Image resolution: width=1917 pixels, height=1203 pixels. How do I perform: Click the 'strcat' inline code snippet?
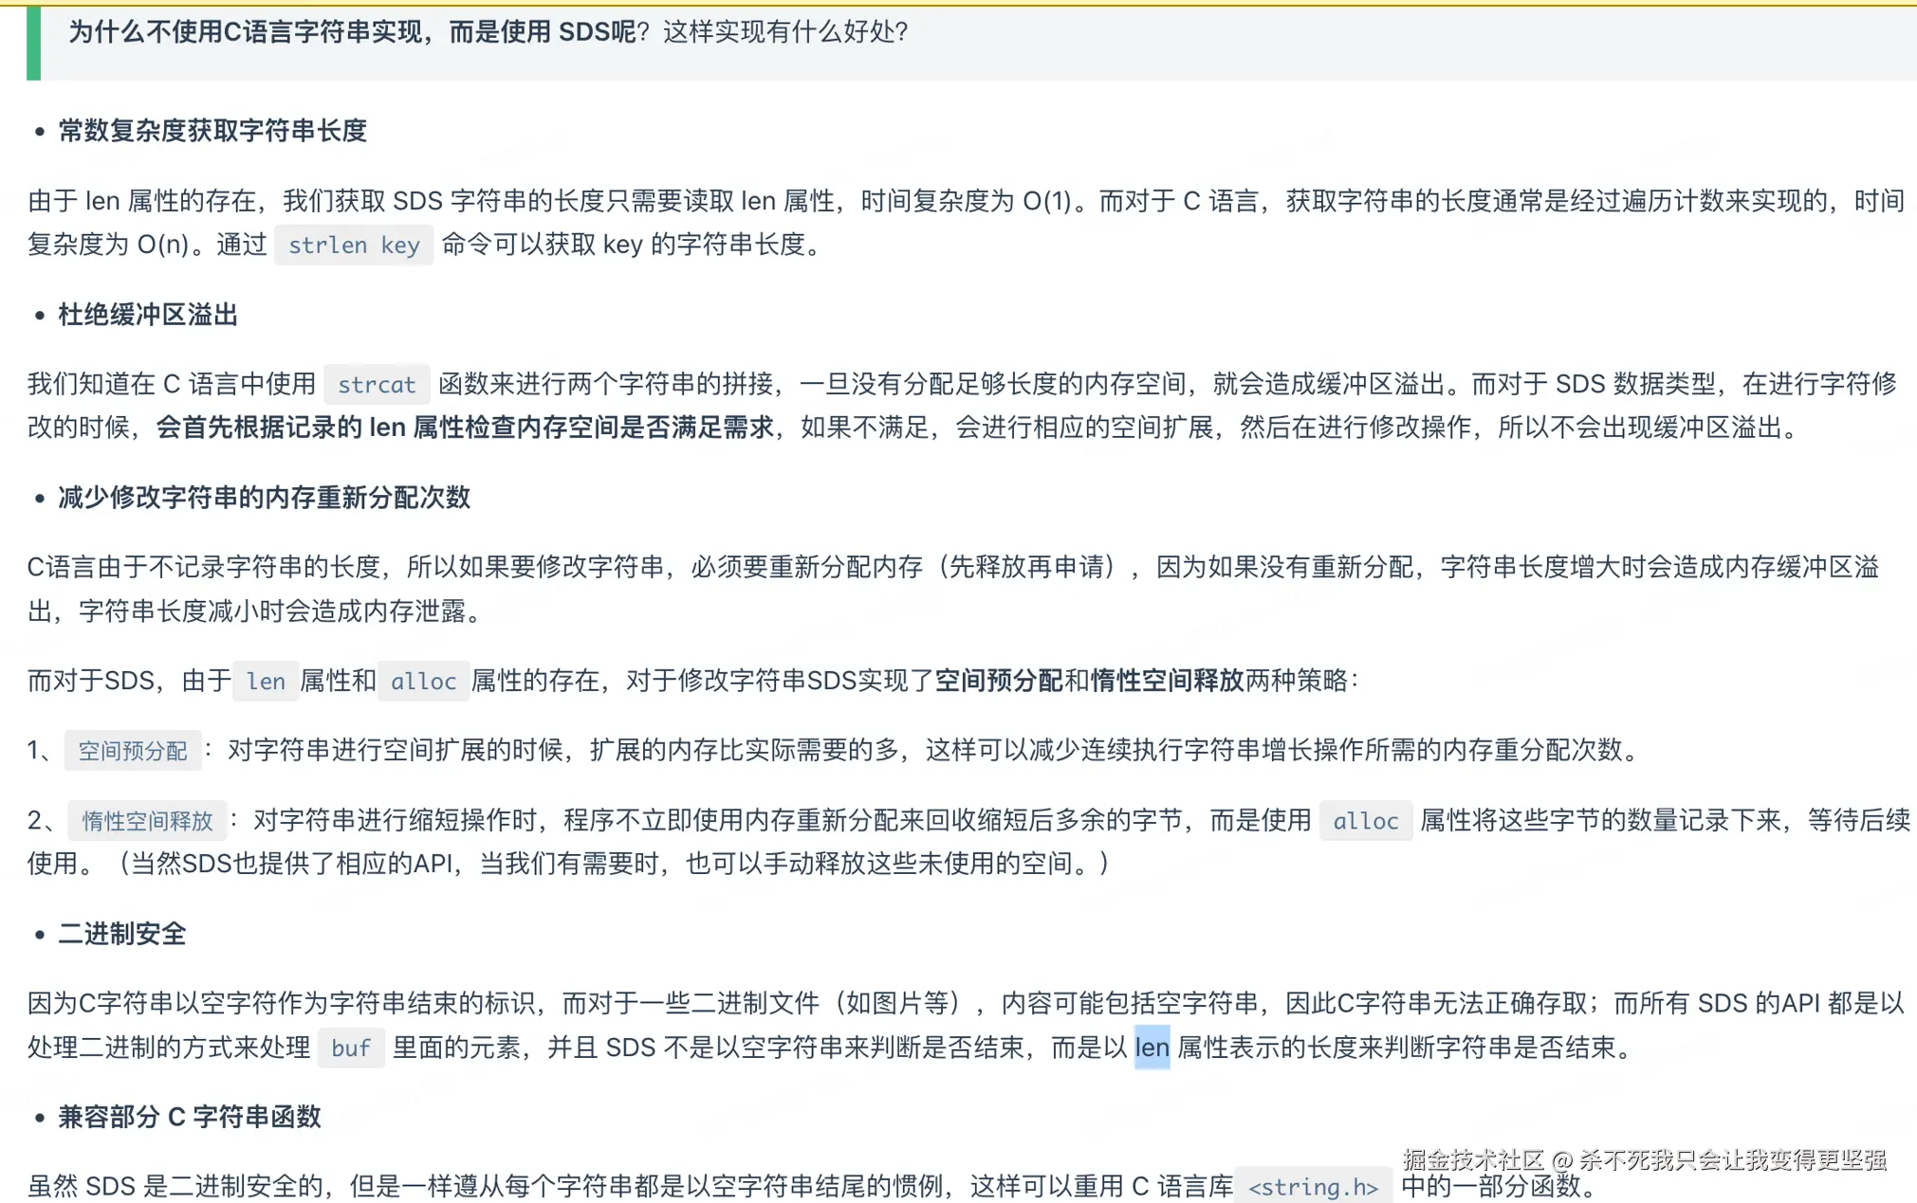377,385
